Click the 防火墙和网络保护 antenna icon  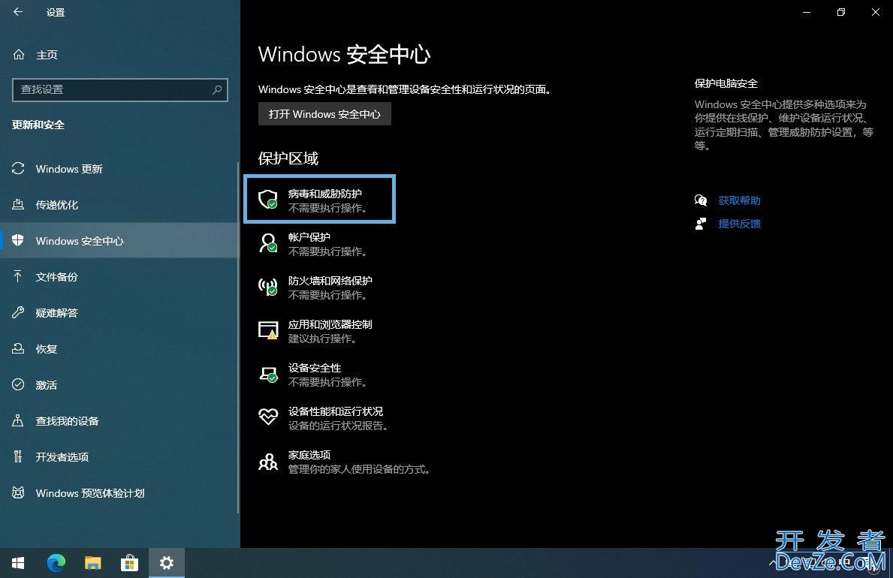coord(267,287)
